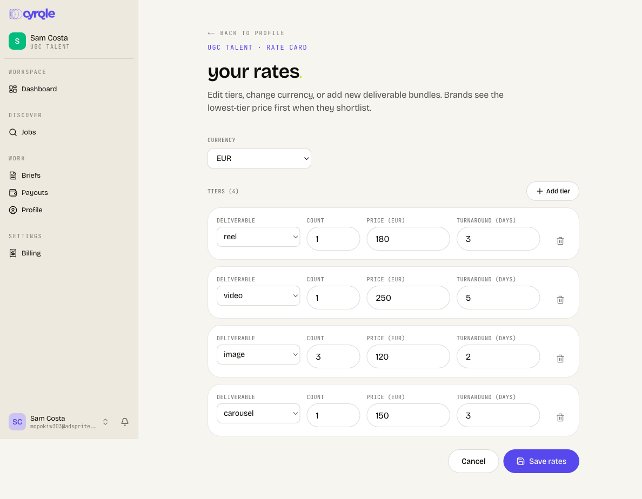Screen dimensions: 642x499
Task: Open the video deliverable dropdown
Action: (x=258, y=296)
